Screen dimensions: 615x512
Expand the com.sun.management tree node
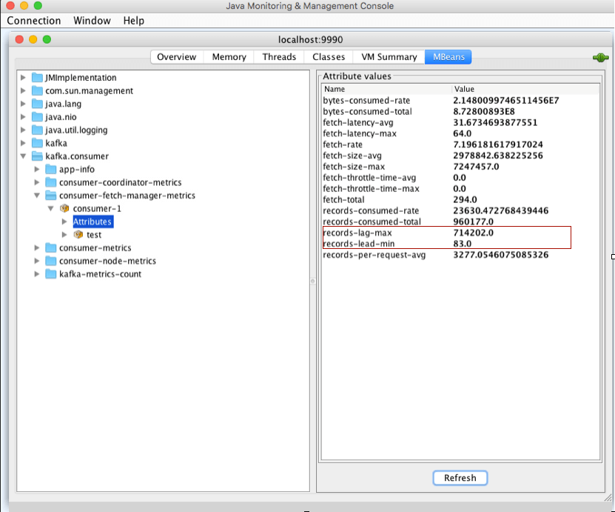(x=24, y=91)
